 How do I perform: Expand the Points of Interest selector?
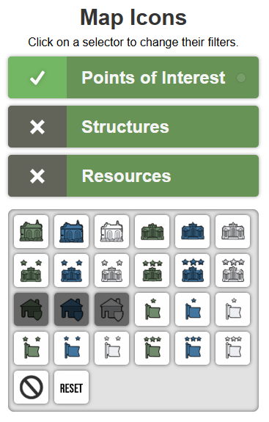pyautogui.click(x=163, y=78)
